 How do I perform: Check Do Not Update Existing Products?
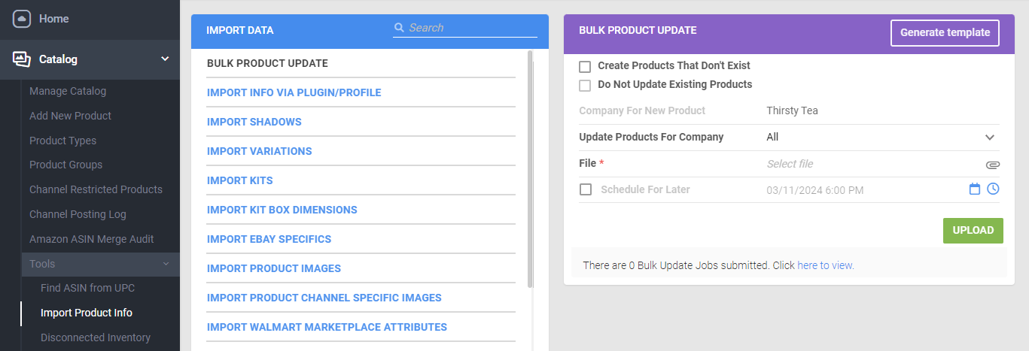(x=585, y=86)
